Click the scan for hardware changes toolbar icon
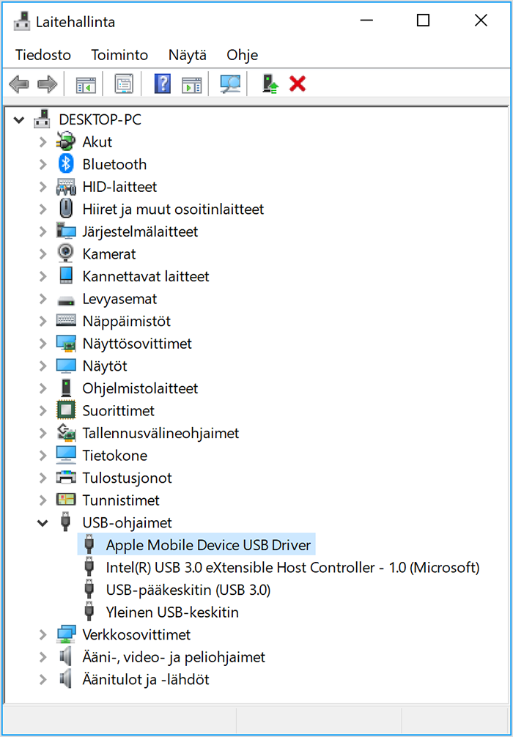Screen dimensions: 513x737 click(230, 84)
